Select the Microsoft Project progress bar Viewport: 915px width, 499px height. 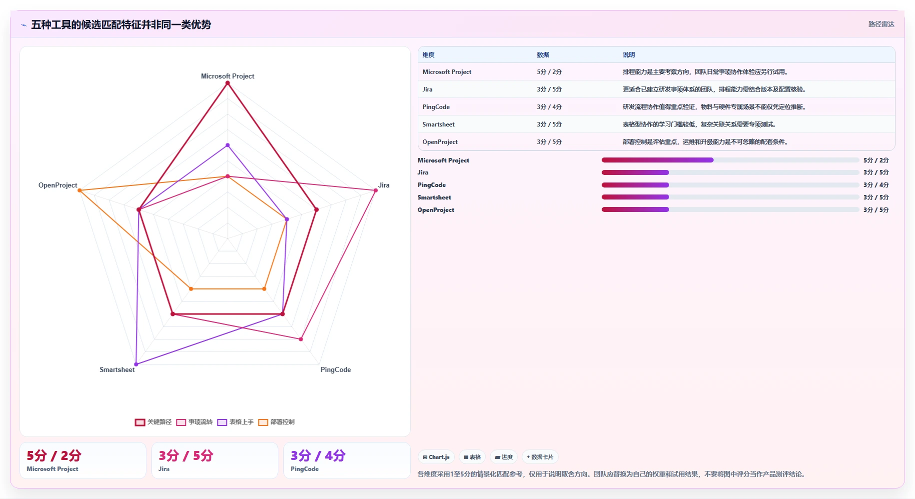coord(730,160)
